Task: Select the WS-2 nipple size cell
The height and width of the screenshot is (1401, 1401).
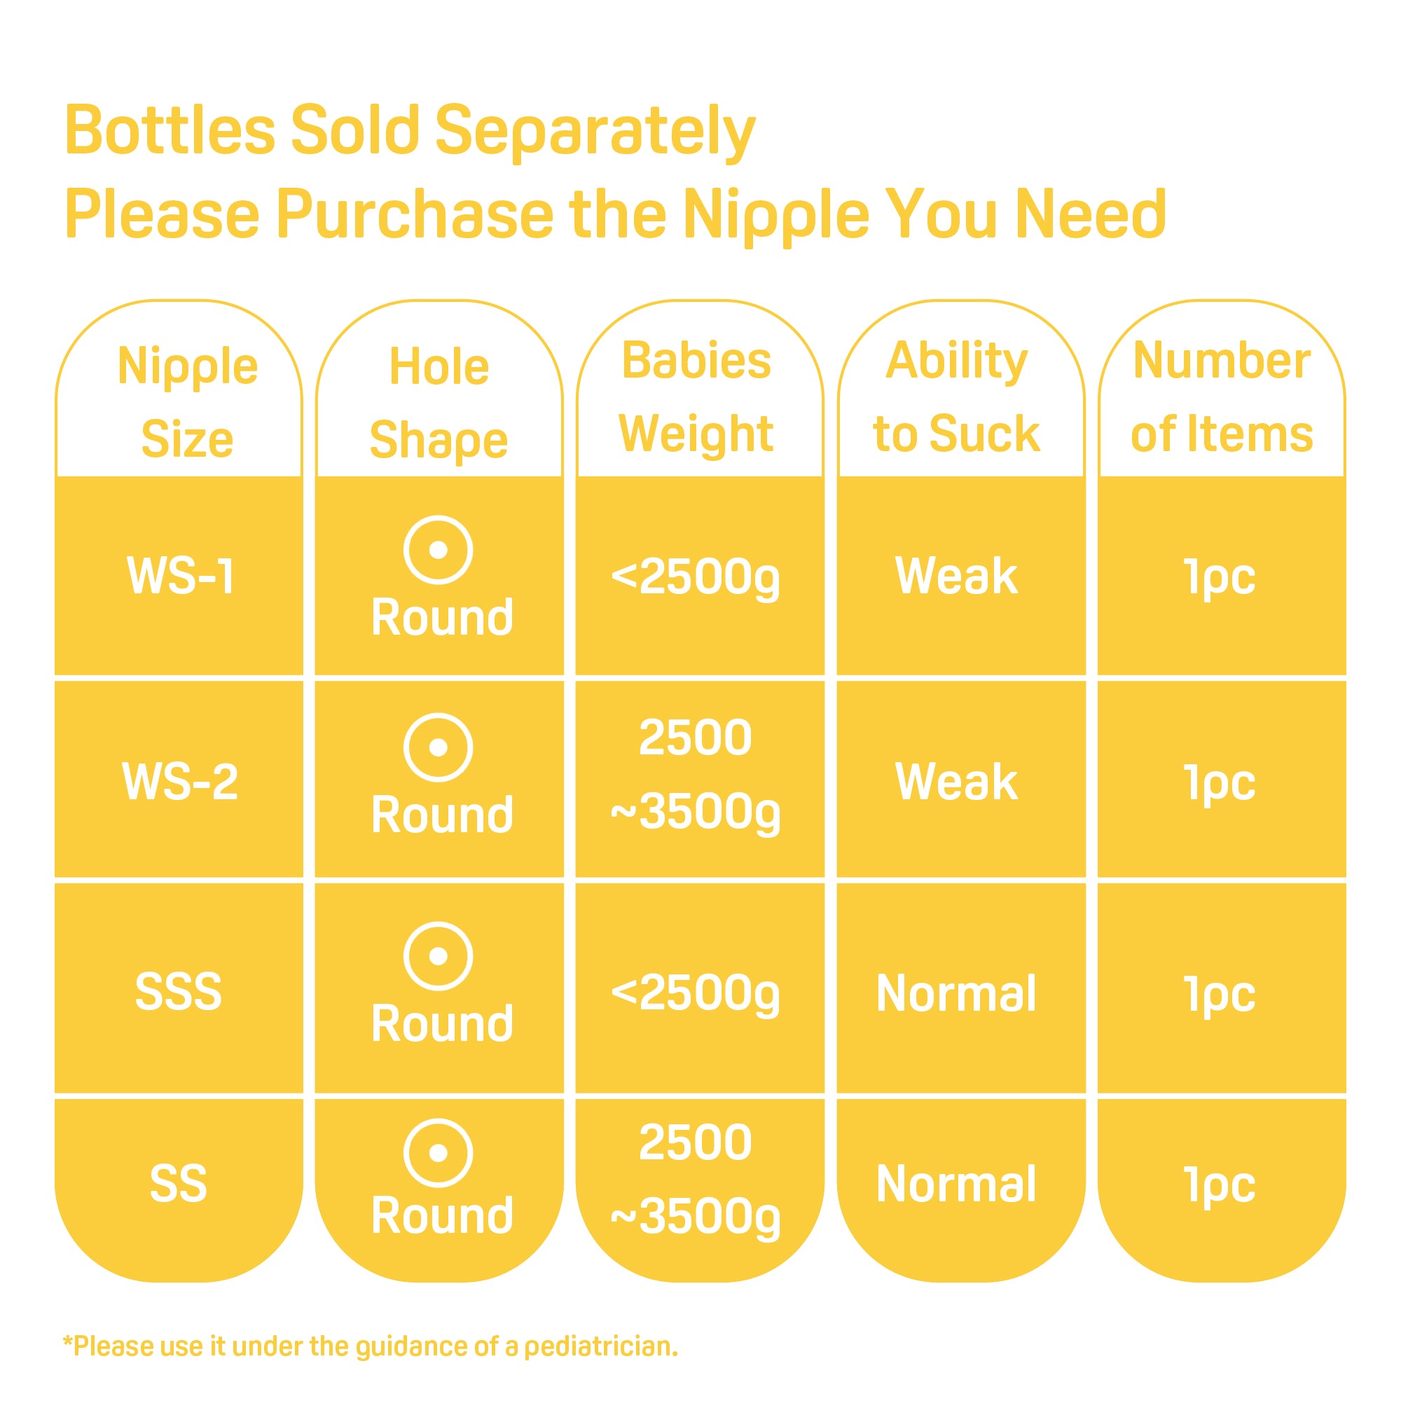Action: [180, 782]
